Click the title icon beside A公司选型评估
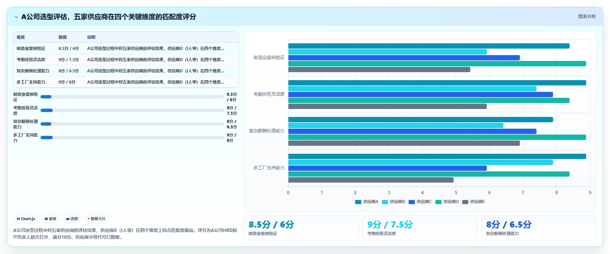 pos(16,17)
